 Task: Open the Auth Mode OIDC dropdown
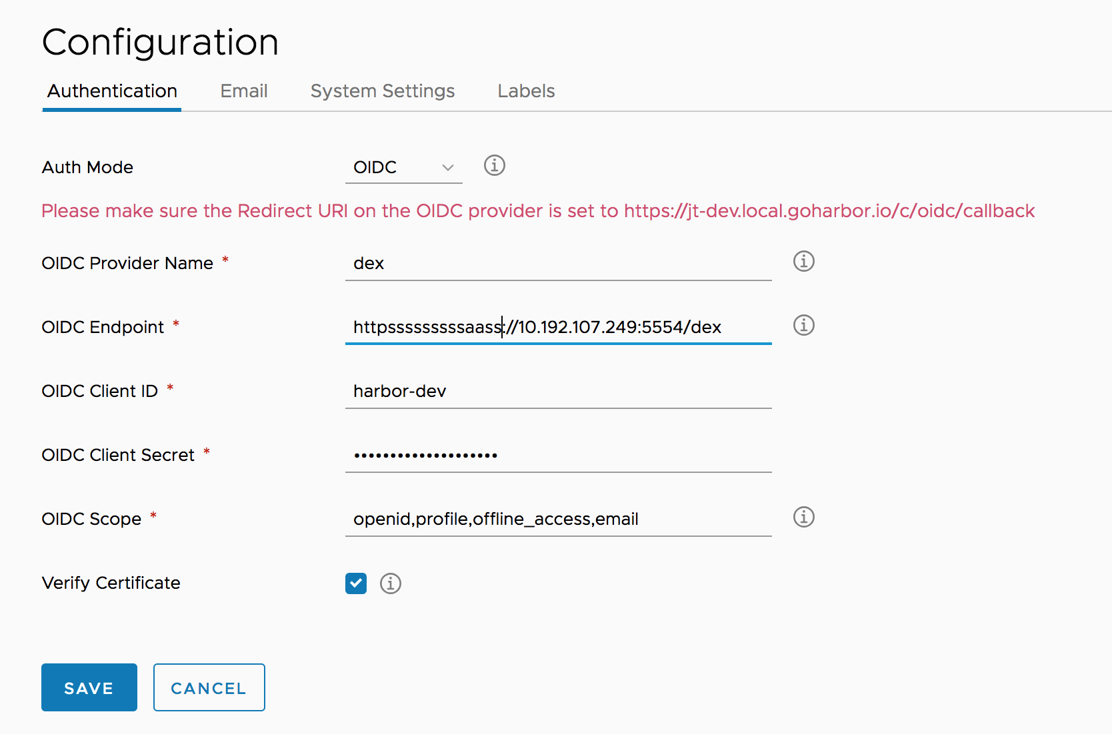click(403, 167)
